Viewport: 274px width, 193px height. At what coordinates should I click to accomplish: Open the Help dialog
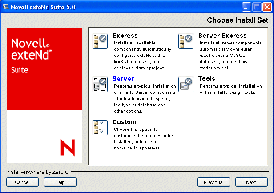tap(60, 182)
